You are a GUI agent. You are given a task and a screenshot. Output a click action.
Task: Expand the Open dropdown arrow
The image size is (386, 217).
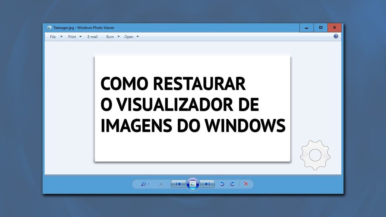(138, 37)
